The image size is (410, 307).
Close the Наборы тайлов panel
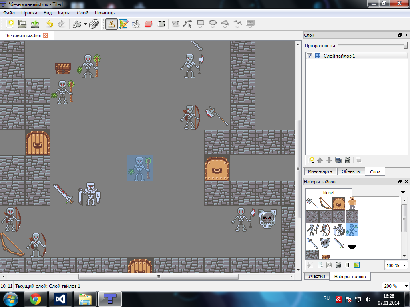[x=406, y=182]
